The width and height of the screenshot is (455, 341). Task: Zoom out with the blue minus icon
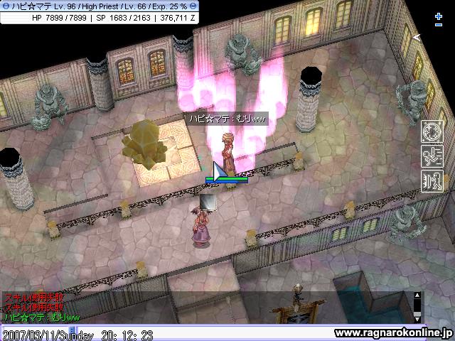439,25
